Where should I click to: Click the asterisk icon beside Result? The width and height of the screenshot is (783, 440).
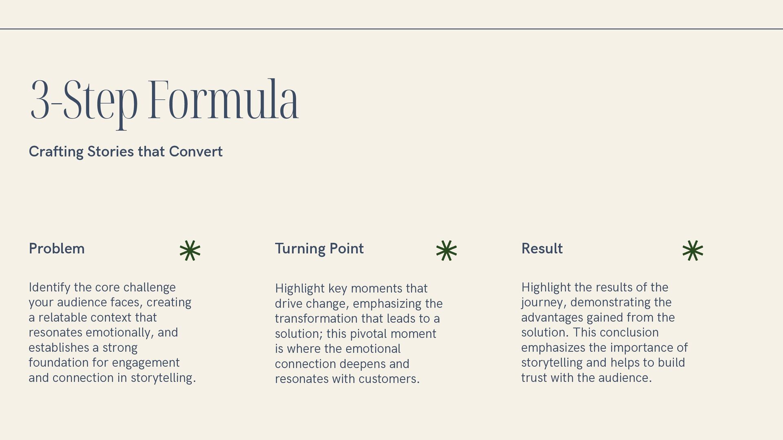tap(693, 251)
